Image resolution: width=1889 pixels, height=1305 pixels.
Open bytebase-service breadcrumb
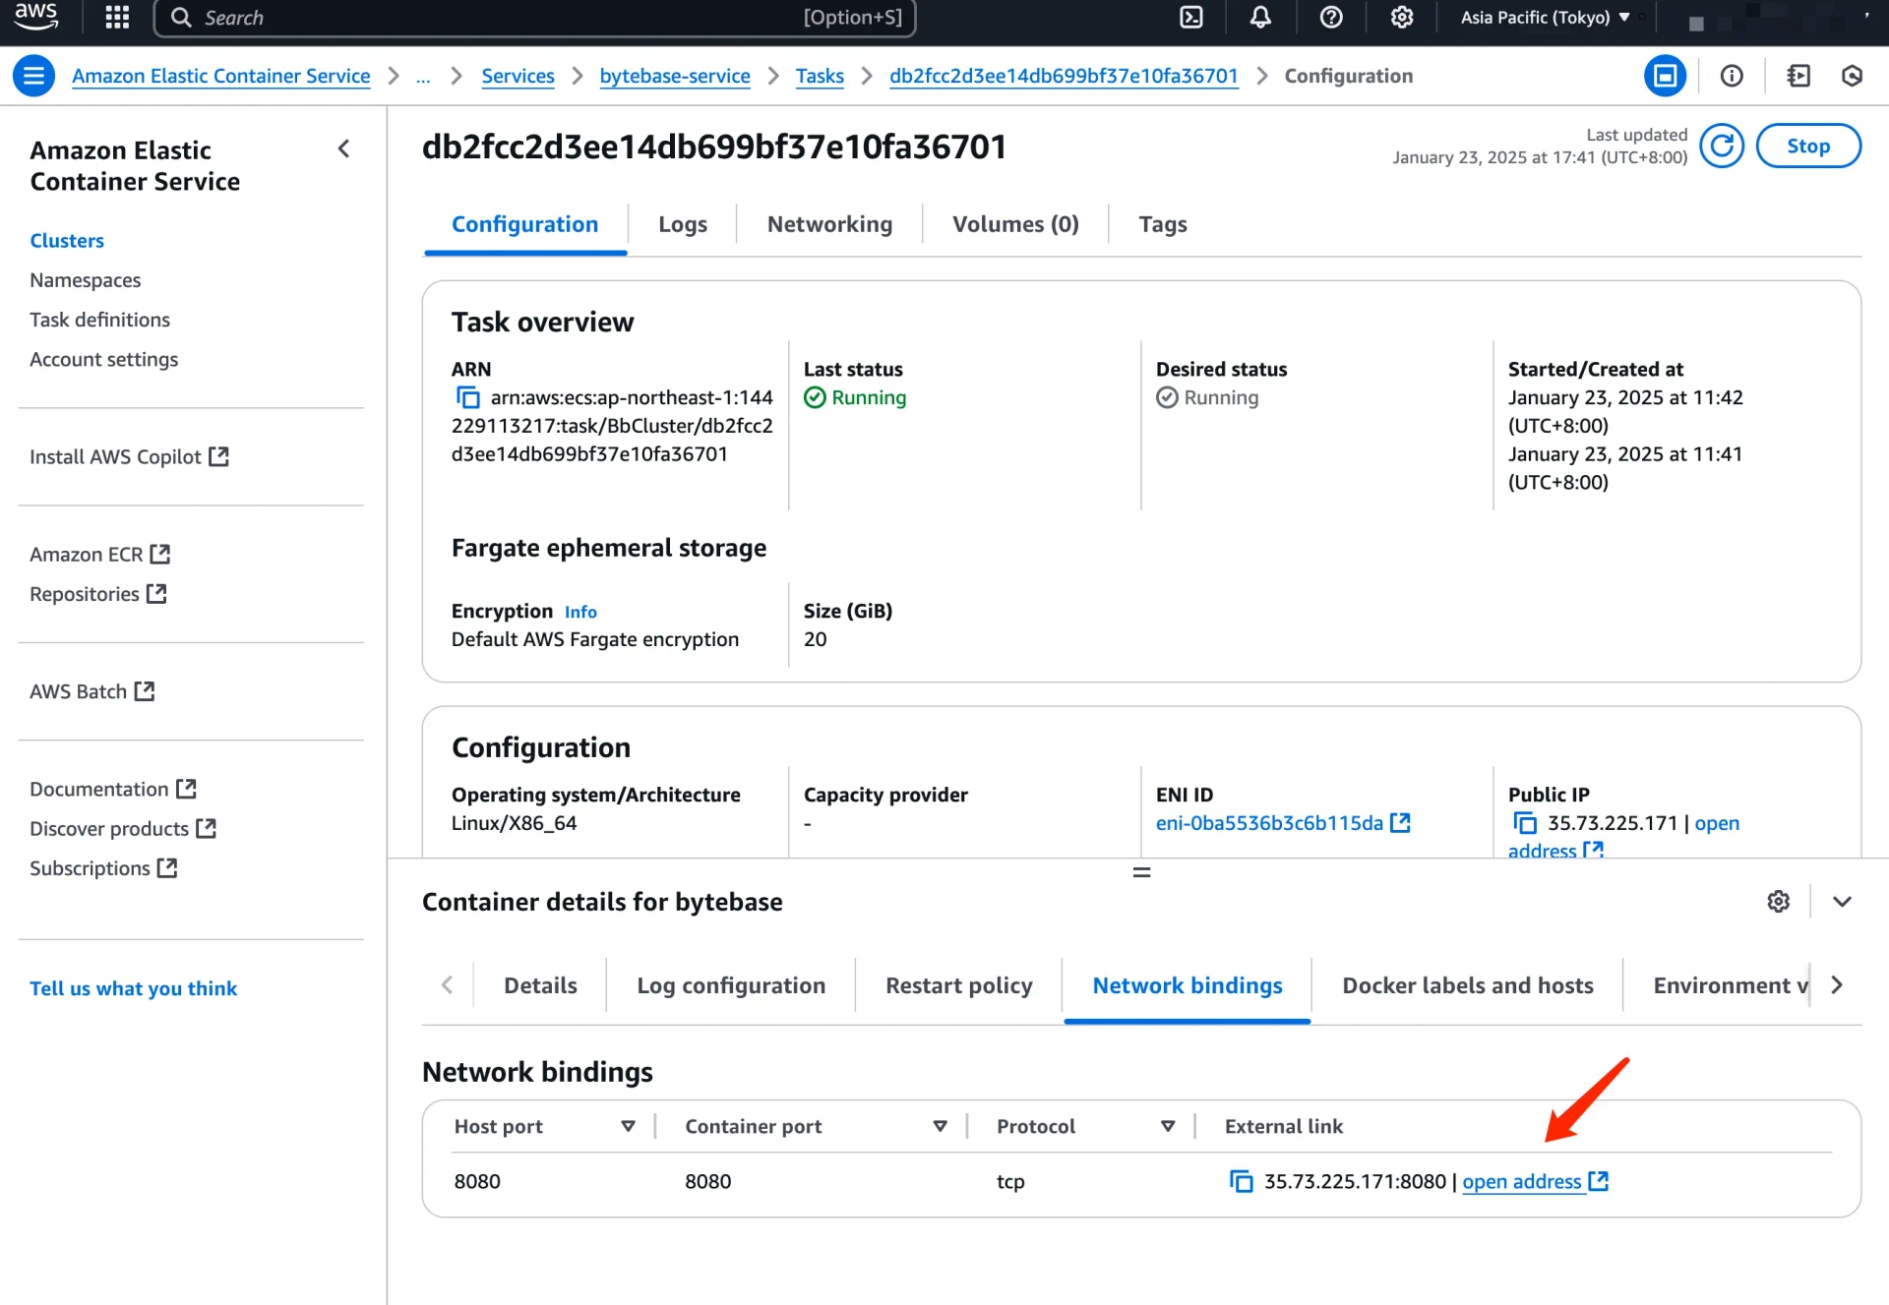click(x=675, y=76)
